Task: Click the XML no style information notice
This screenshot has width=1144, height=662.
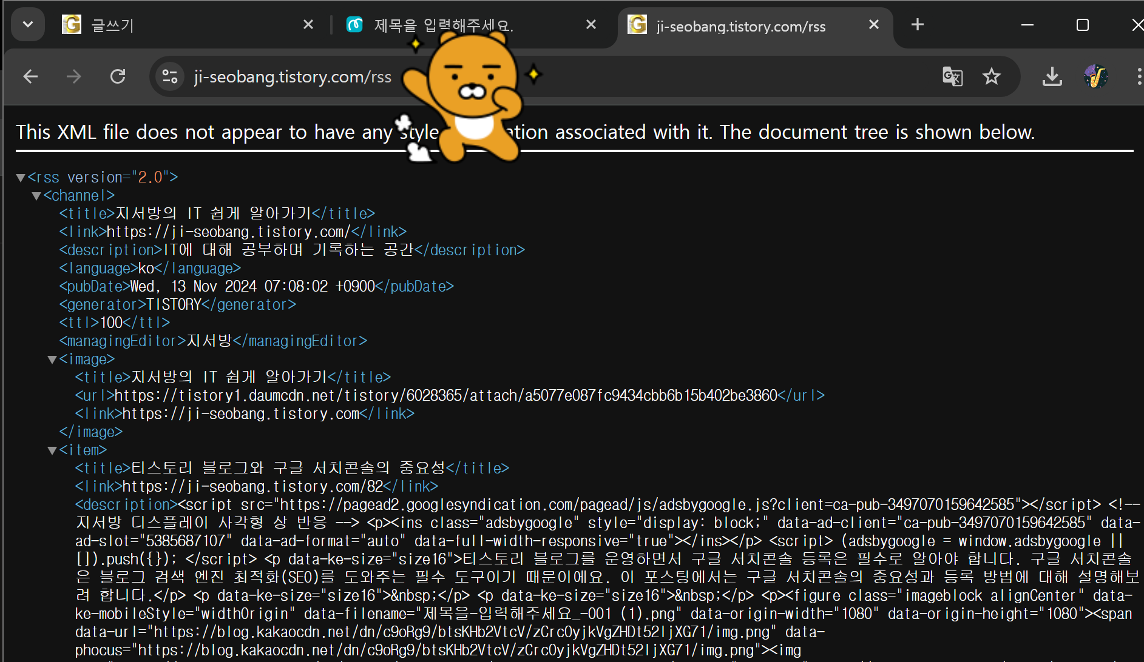Action: [x=526, y=132]
